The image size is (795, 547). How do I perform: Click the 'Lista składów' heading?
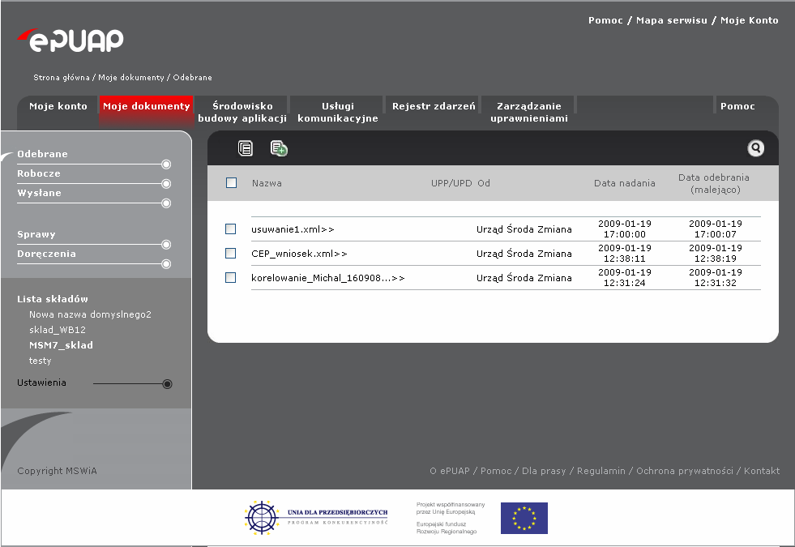point(53,299)
